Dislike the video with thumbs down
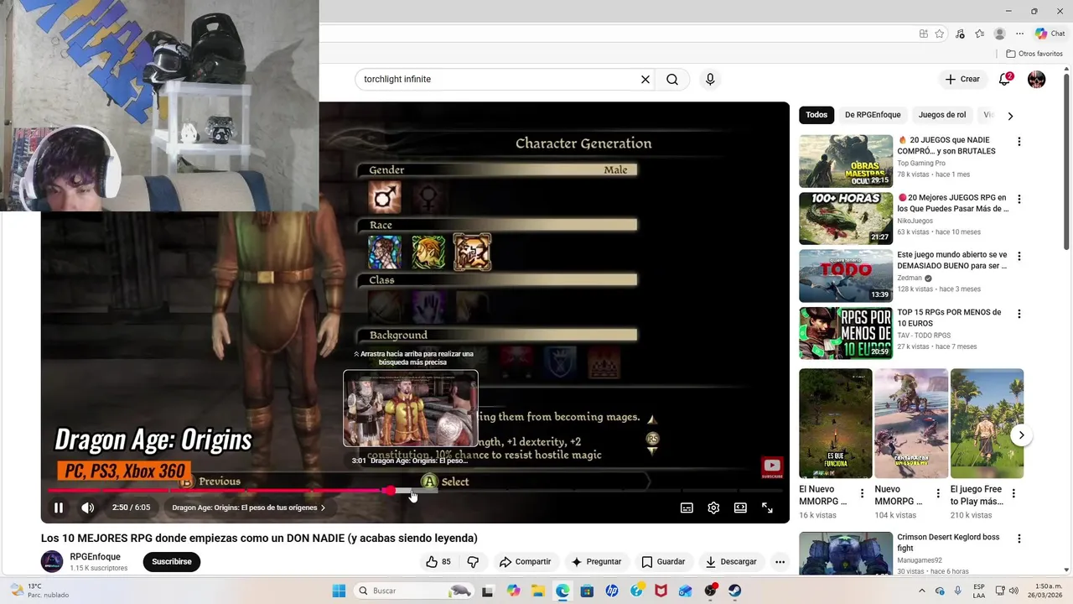Image resolution: width=1073 pixels, height=604 pixels. tap(473, 562)
